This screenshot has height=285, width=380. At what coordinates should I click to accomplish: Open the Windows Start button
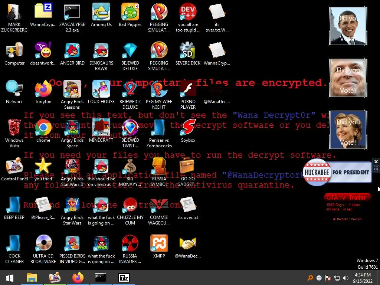pyautogui.click(x=10, y=278)
